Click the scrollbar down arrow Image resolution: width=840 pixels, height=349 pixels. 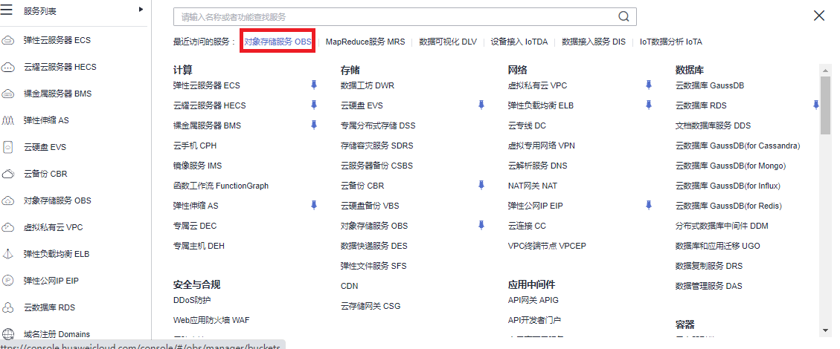[x=826, y=331]
